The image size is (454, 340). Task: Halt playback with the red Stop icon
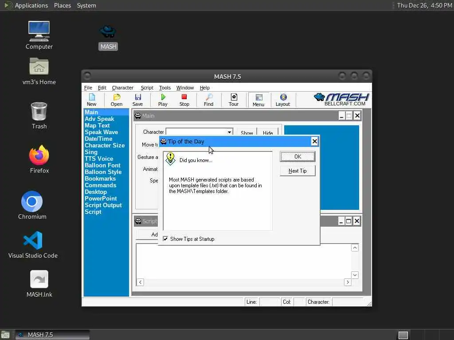point(184,100)
